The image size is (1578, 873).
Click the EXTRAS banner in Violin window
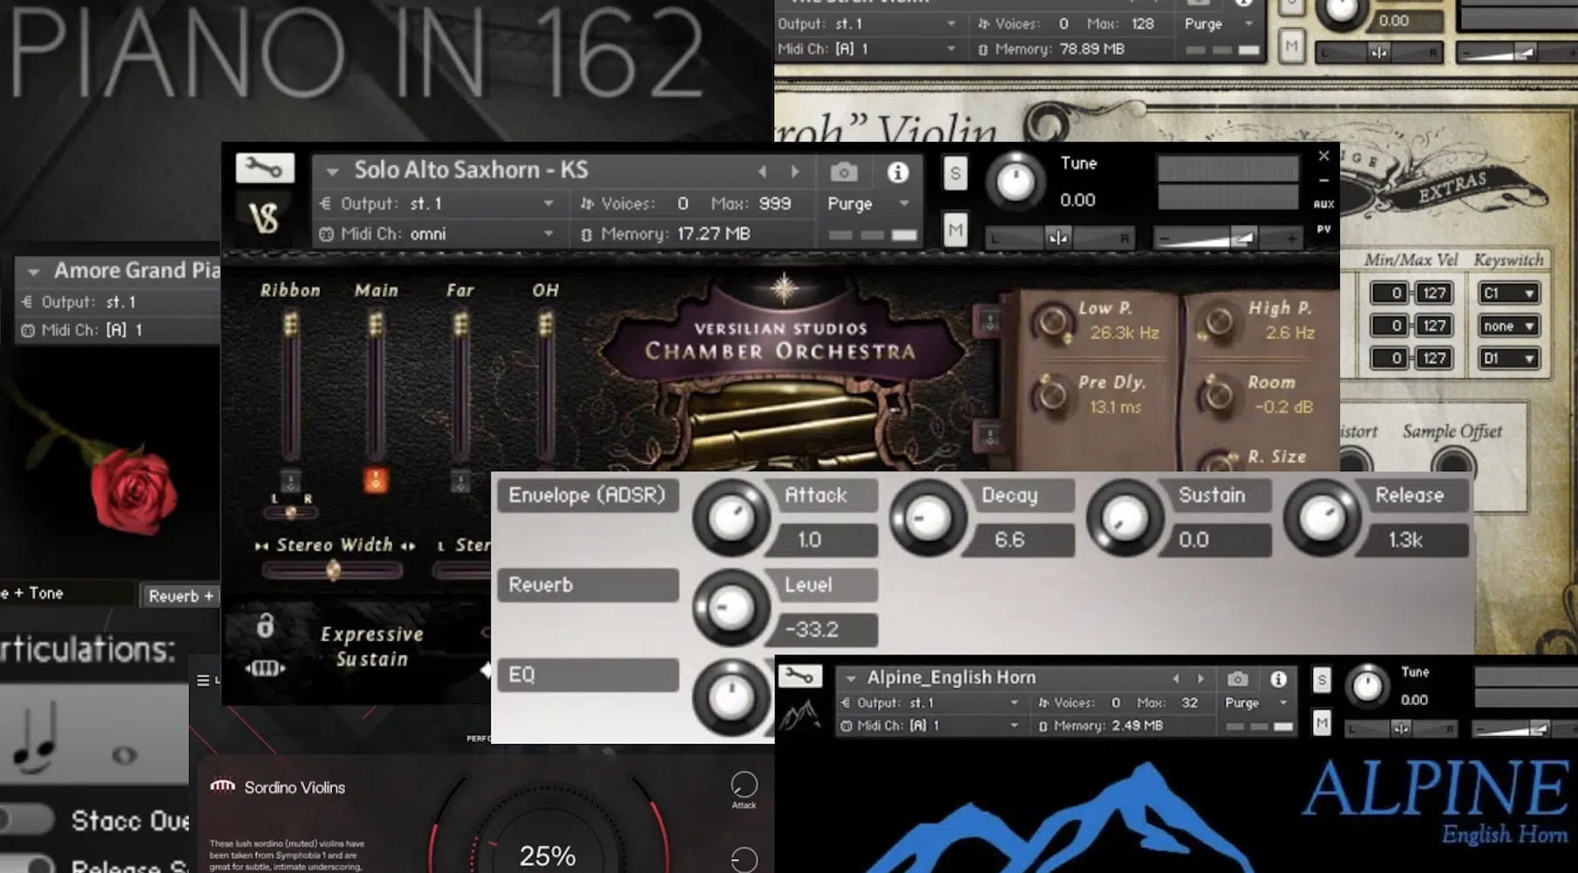1452,186
